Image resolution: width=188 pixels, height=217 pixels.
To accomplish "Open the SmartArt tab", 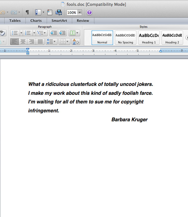I will pos(59,21).
